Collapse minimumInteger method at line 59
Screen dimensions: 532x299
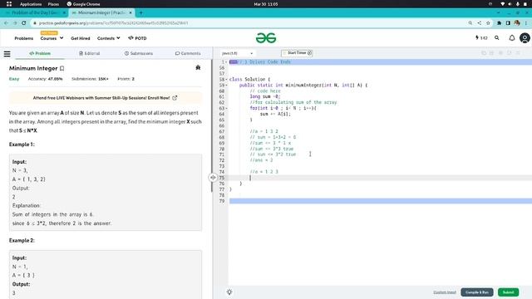(226, 85)
